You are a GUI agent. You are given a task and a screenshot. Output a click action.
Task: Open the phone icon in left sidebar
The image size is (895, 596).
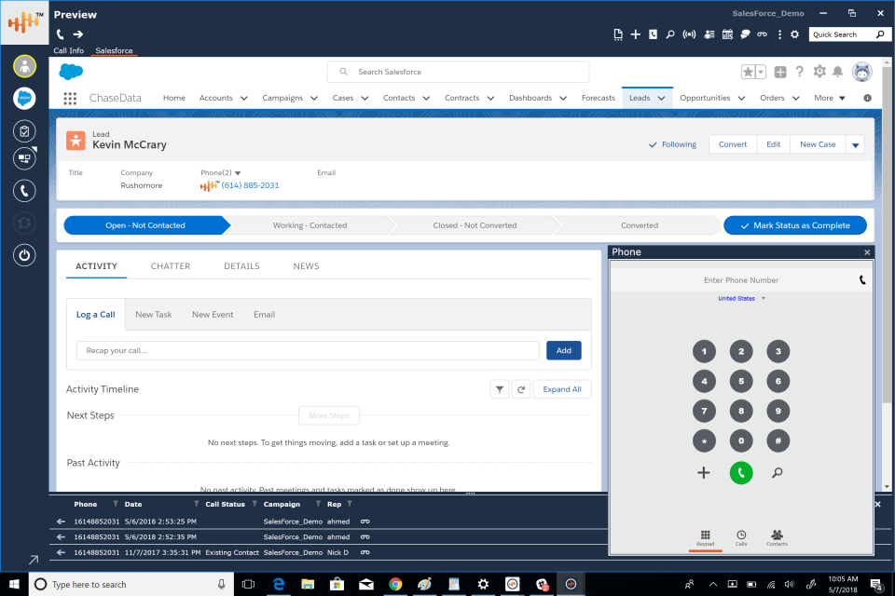(x=24, y=191)
